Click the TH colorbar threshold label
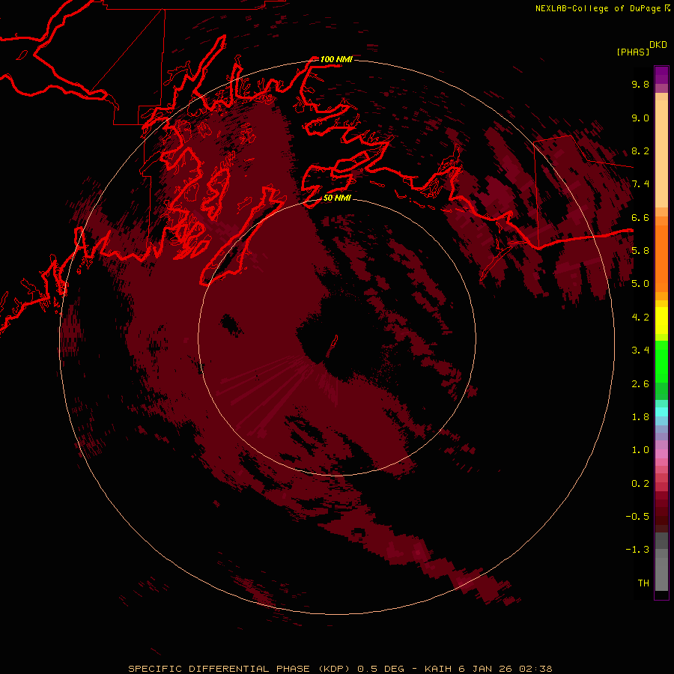Image resolution: width=674 pixels, height=674 pixels. click(643, 583)
